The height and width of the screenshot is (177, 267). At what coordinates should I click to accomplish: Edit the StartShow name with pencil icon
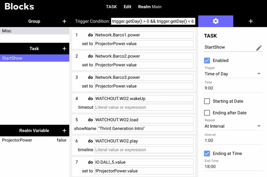pyautogui.click(x=259, y=48)
